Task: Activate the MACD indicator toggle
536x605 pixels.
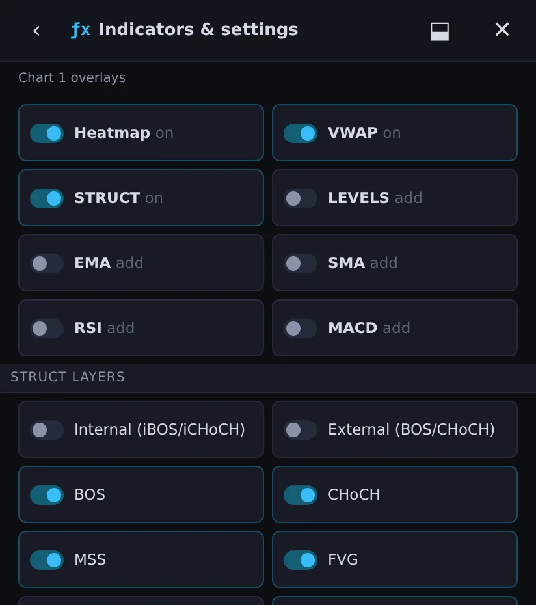Action: tap(301, 328)
